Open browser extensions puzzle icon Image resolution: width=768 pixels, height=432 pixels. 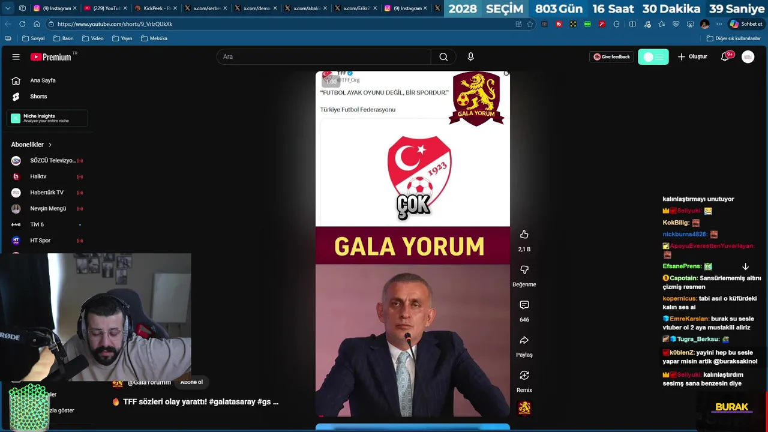coord(616,24)
